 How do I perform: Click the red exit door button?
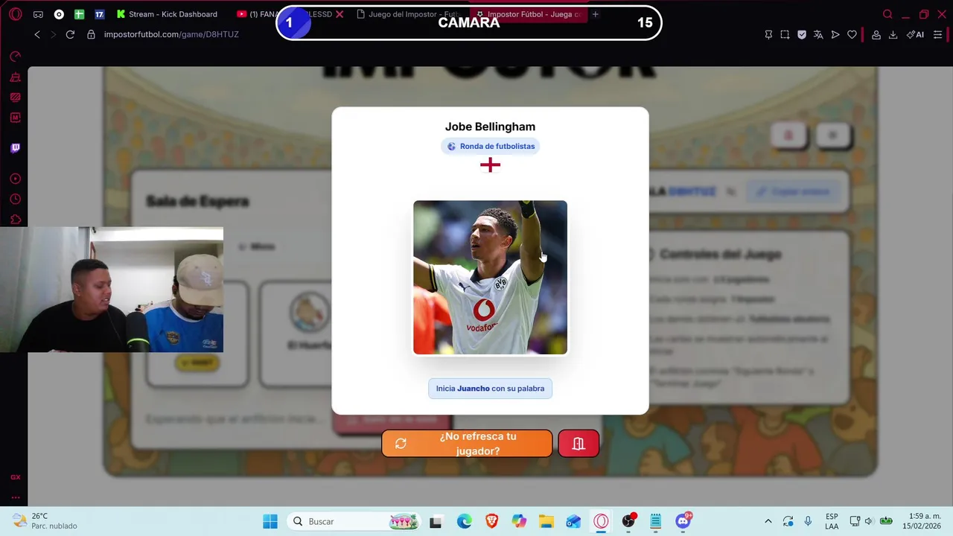[579, 444]
